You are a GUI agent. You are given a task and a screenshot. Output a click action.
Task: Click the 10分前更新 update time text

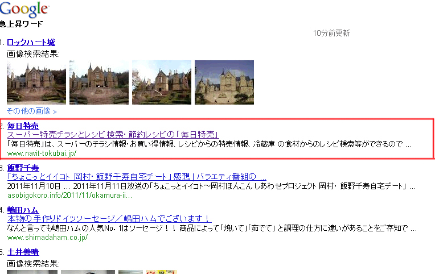[x=331, y=33]
